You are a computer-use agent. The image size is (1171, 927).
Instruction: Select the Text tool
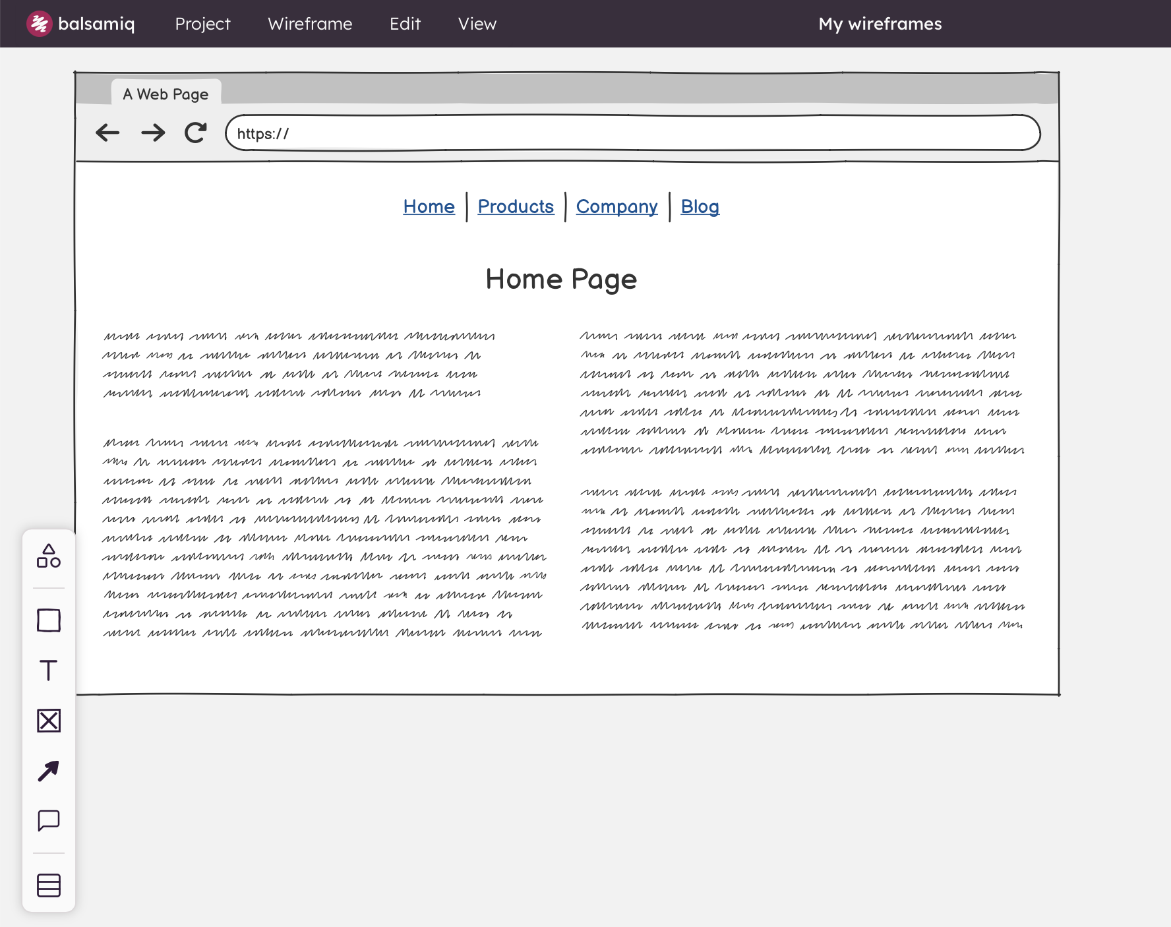[49, 671]
